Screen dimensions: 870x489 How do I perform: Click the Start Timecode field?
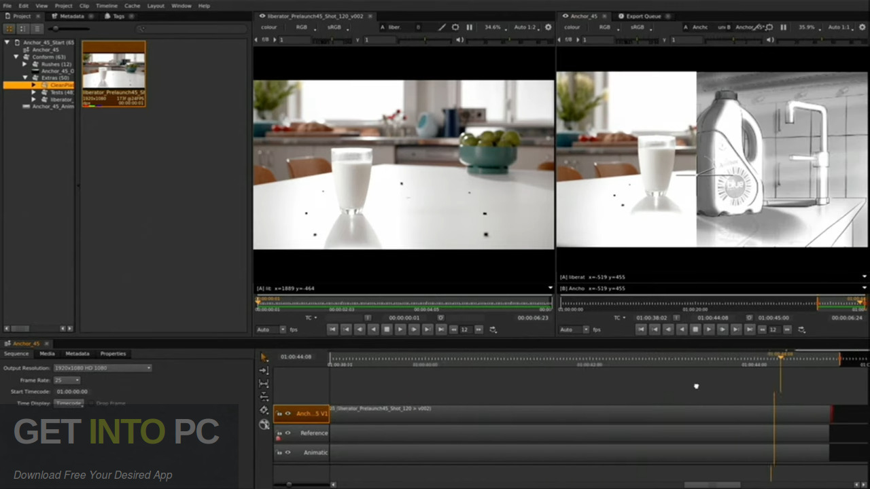(71, 392)
